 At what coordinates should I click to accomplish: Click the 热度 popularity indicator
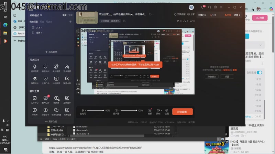[x=228, y=15]
